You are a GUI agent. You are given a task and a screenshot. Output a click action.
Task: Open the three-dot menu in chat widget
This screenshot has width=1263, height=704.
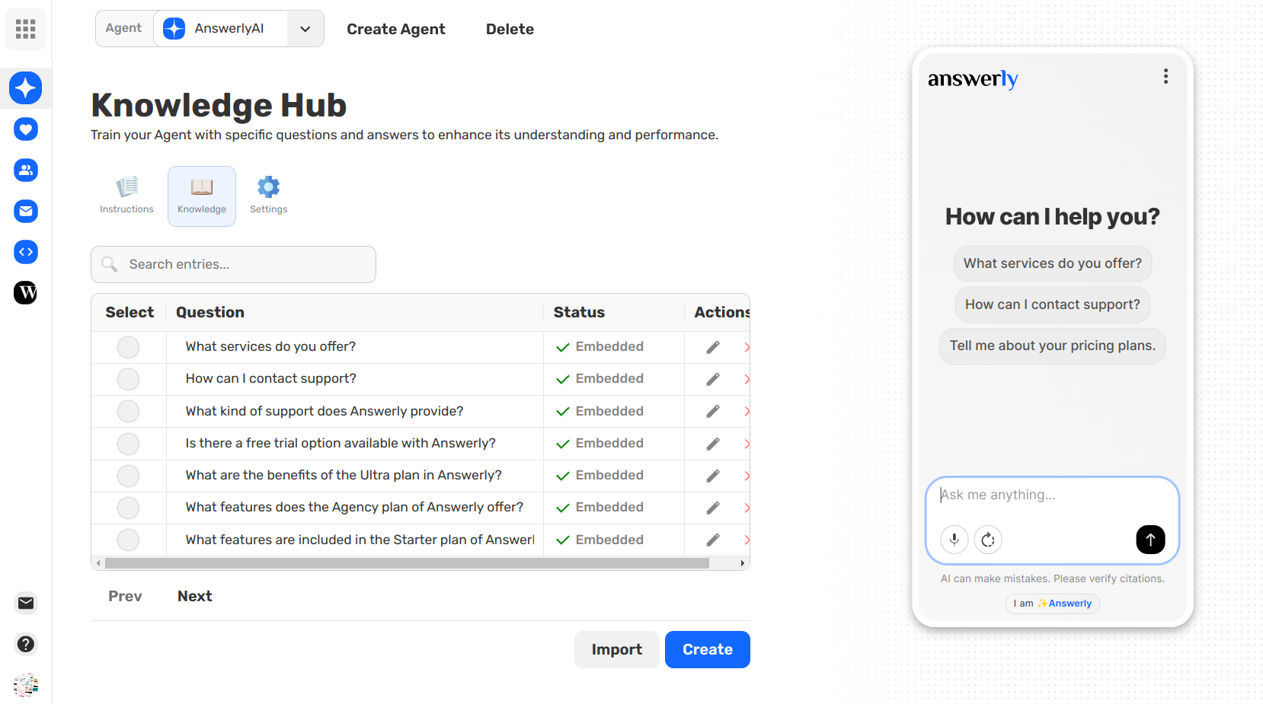click(x=1165, y=76)
